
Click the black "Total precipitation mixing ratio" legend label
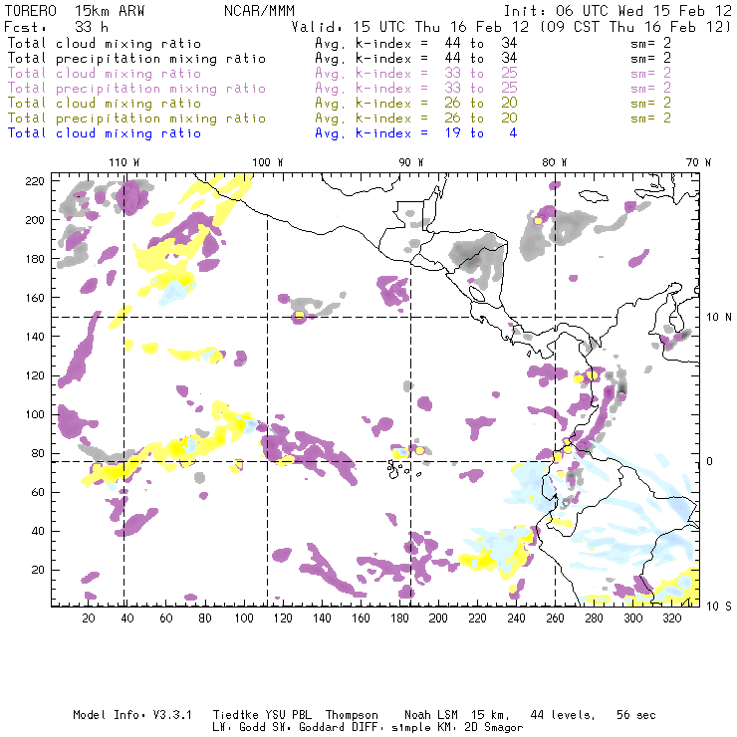pos(136,59)
